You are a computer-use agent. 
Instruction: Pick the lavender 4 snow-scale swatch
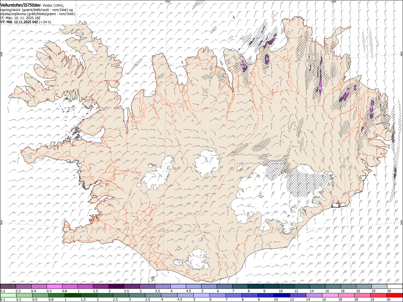click(178, 287)
